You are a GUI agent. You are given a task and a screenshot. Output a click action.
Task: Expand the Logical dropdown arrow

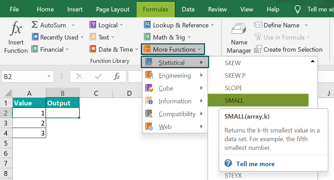pos(121,25)
